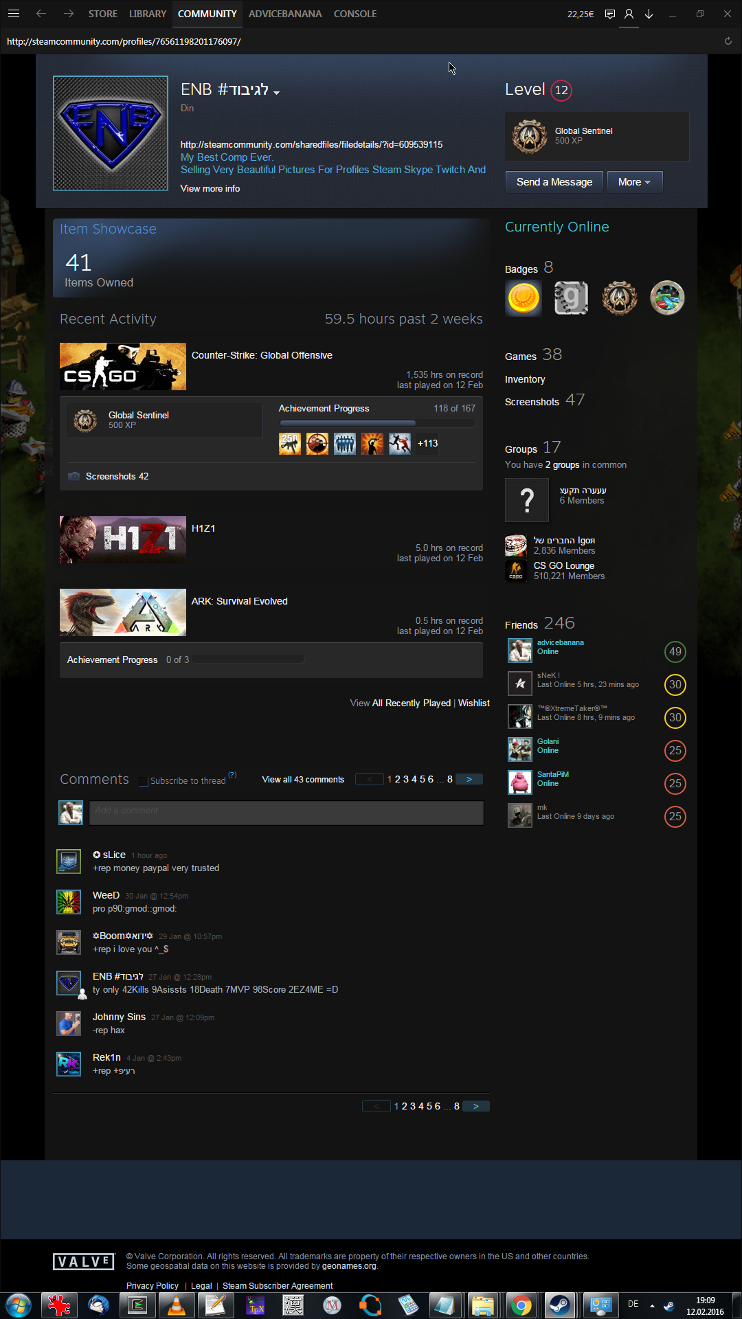Open the downloads arrow icon
The height and width of the screenshot is (1319, 742).
click(x=649, y=14)
